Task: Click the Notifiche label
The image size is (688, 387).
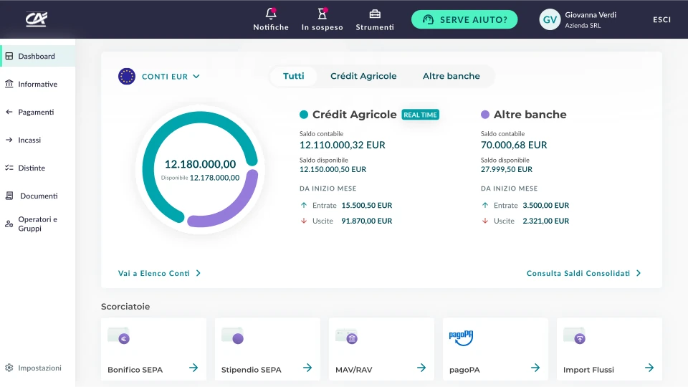Action: click(x=271, y=27)
